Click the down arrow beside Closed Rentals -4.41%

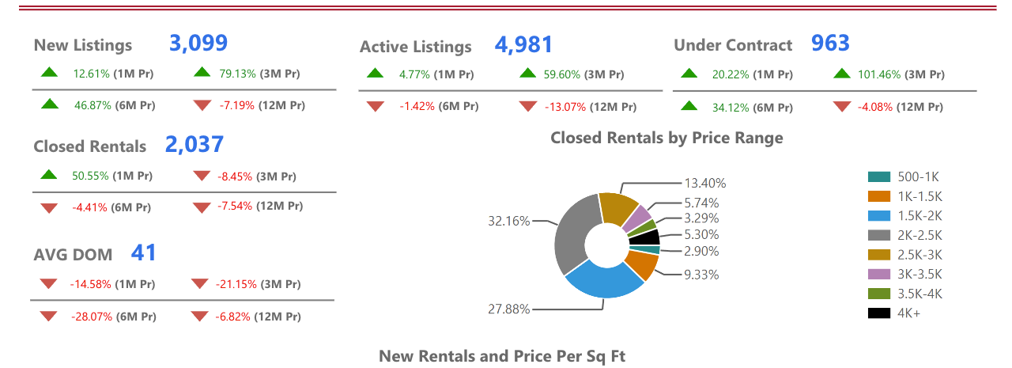click(49, 207)
